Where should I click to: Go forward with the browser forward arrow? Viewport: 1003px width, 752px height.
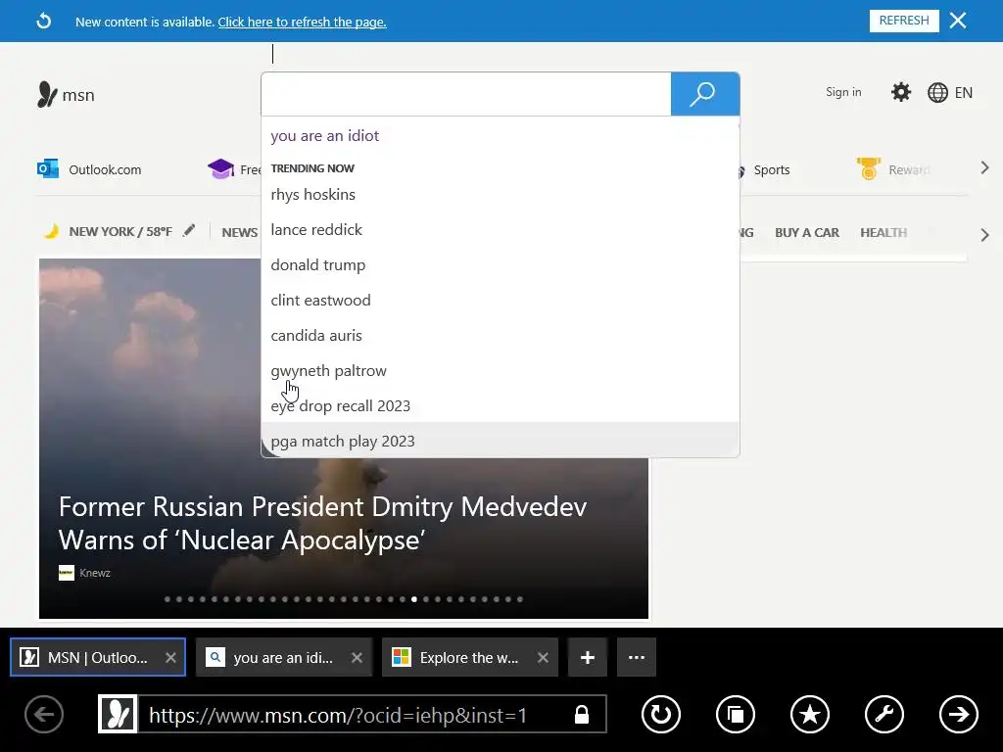(958, 714)
